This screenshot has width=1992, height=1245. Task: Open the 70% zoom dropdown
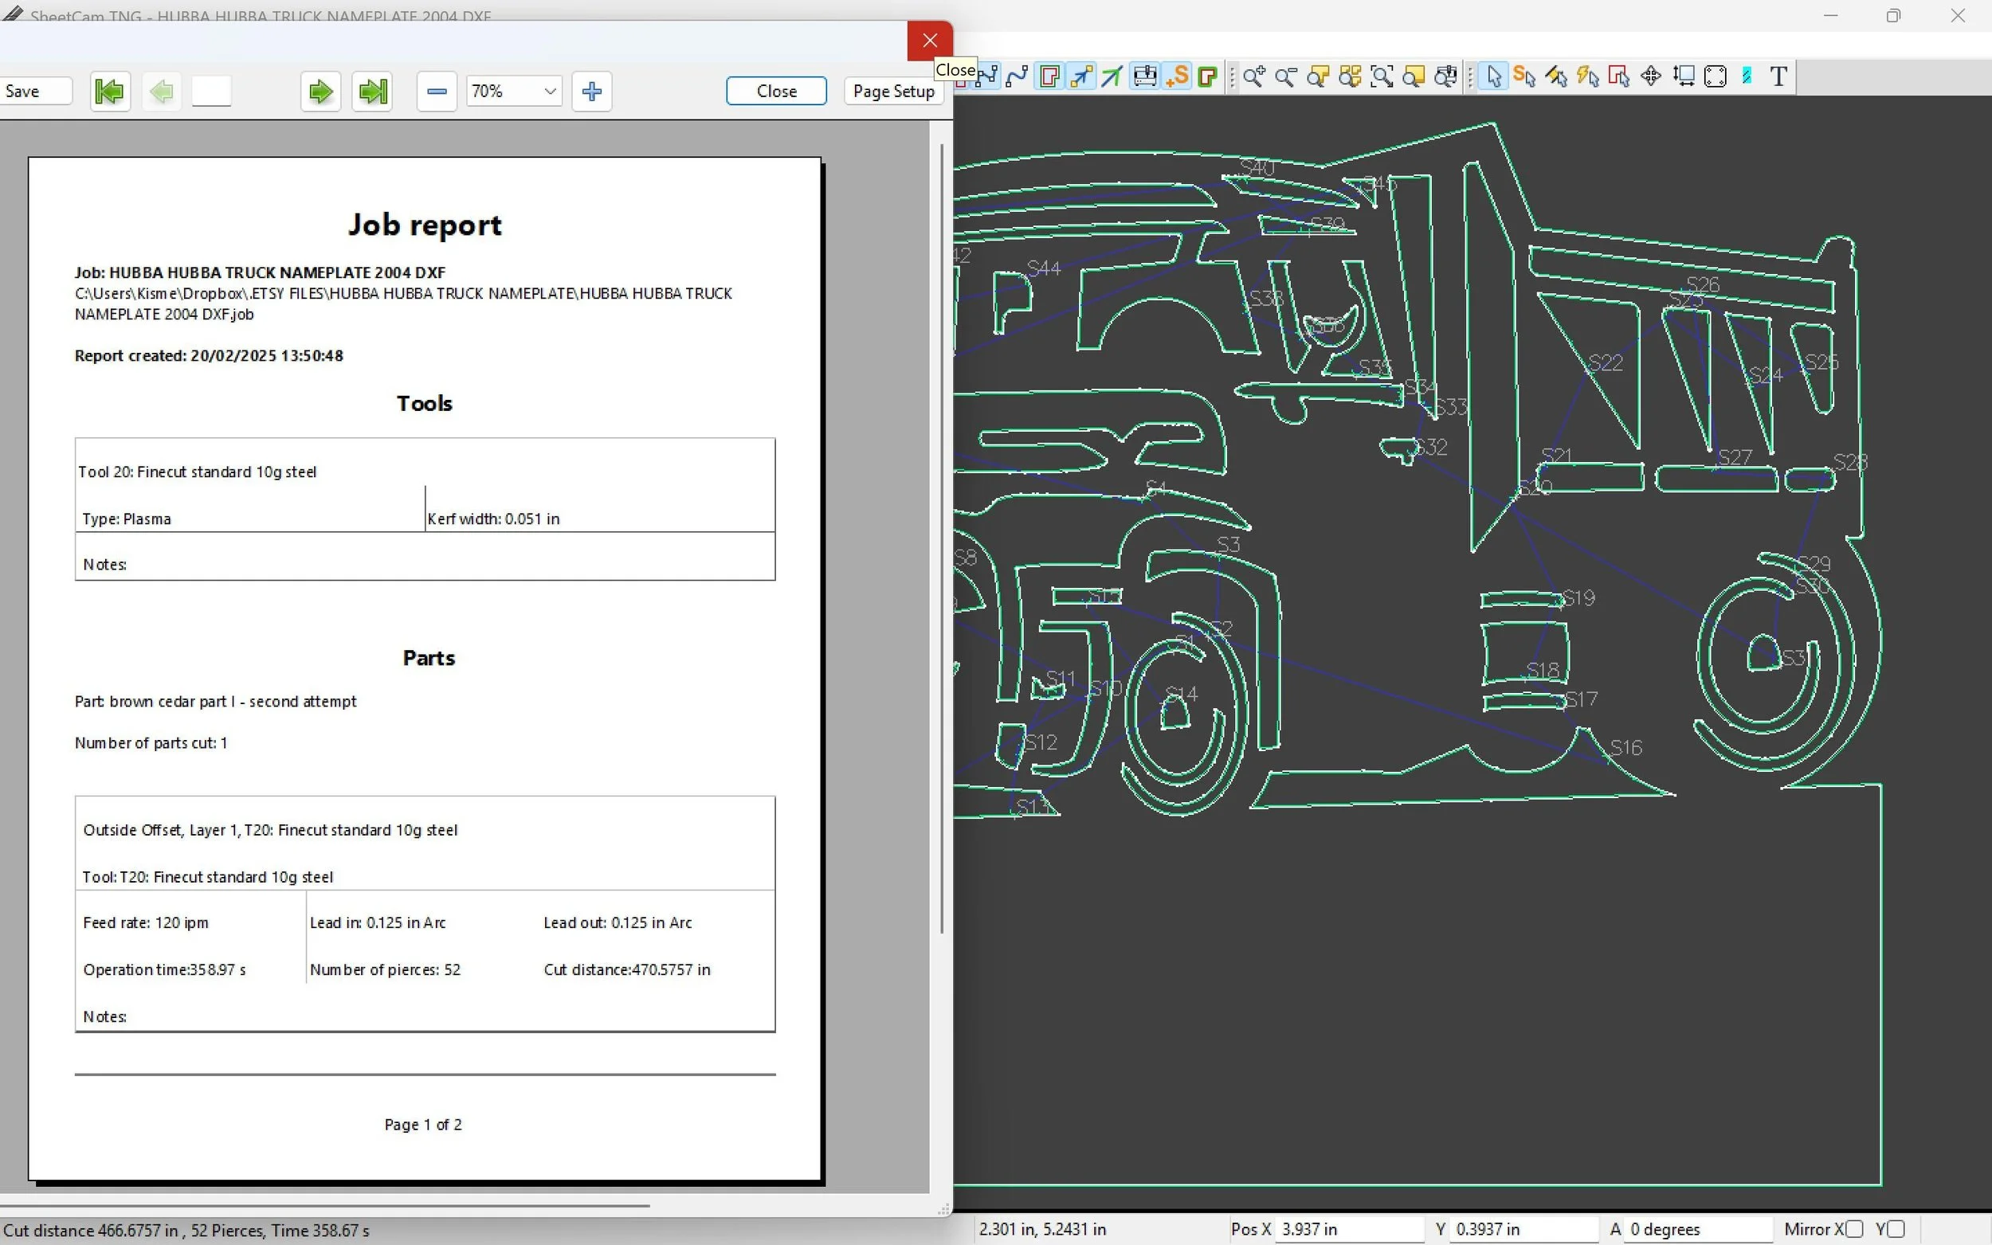549,92
